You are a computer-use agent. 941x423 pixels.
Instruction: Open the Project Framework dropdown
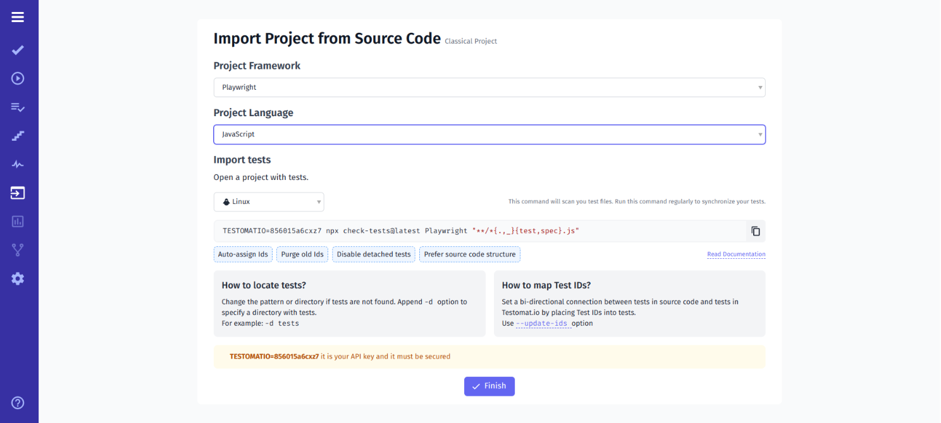489,87
